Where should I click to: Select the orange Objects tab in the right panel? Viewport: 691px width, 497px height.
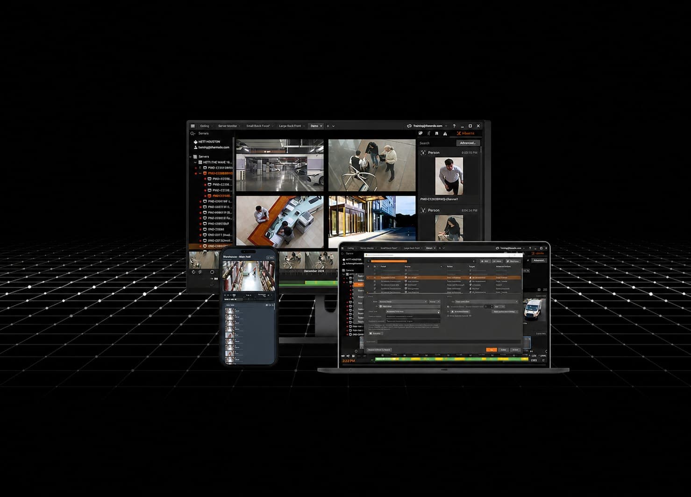(x=465, y=134)
